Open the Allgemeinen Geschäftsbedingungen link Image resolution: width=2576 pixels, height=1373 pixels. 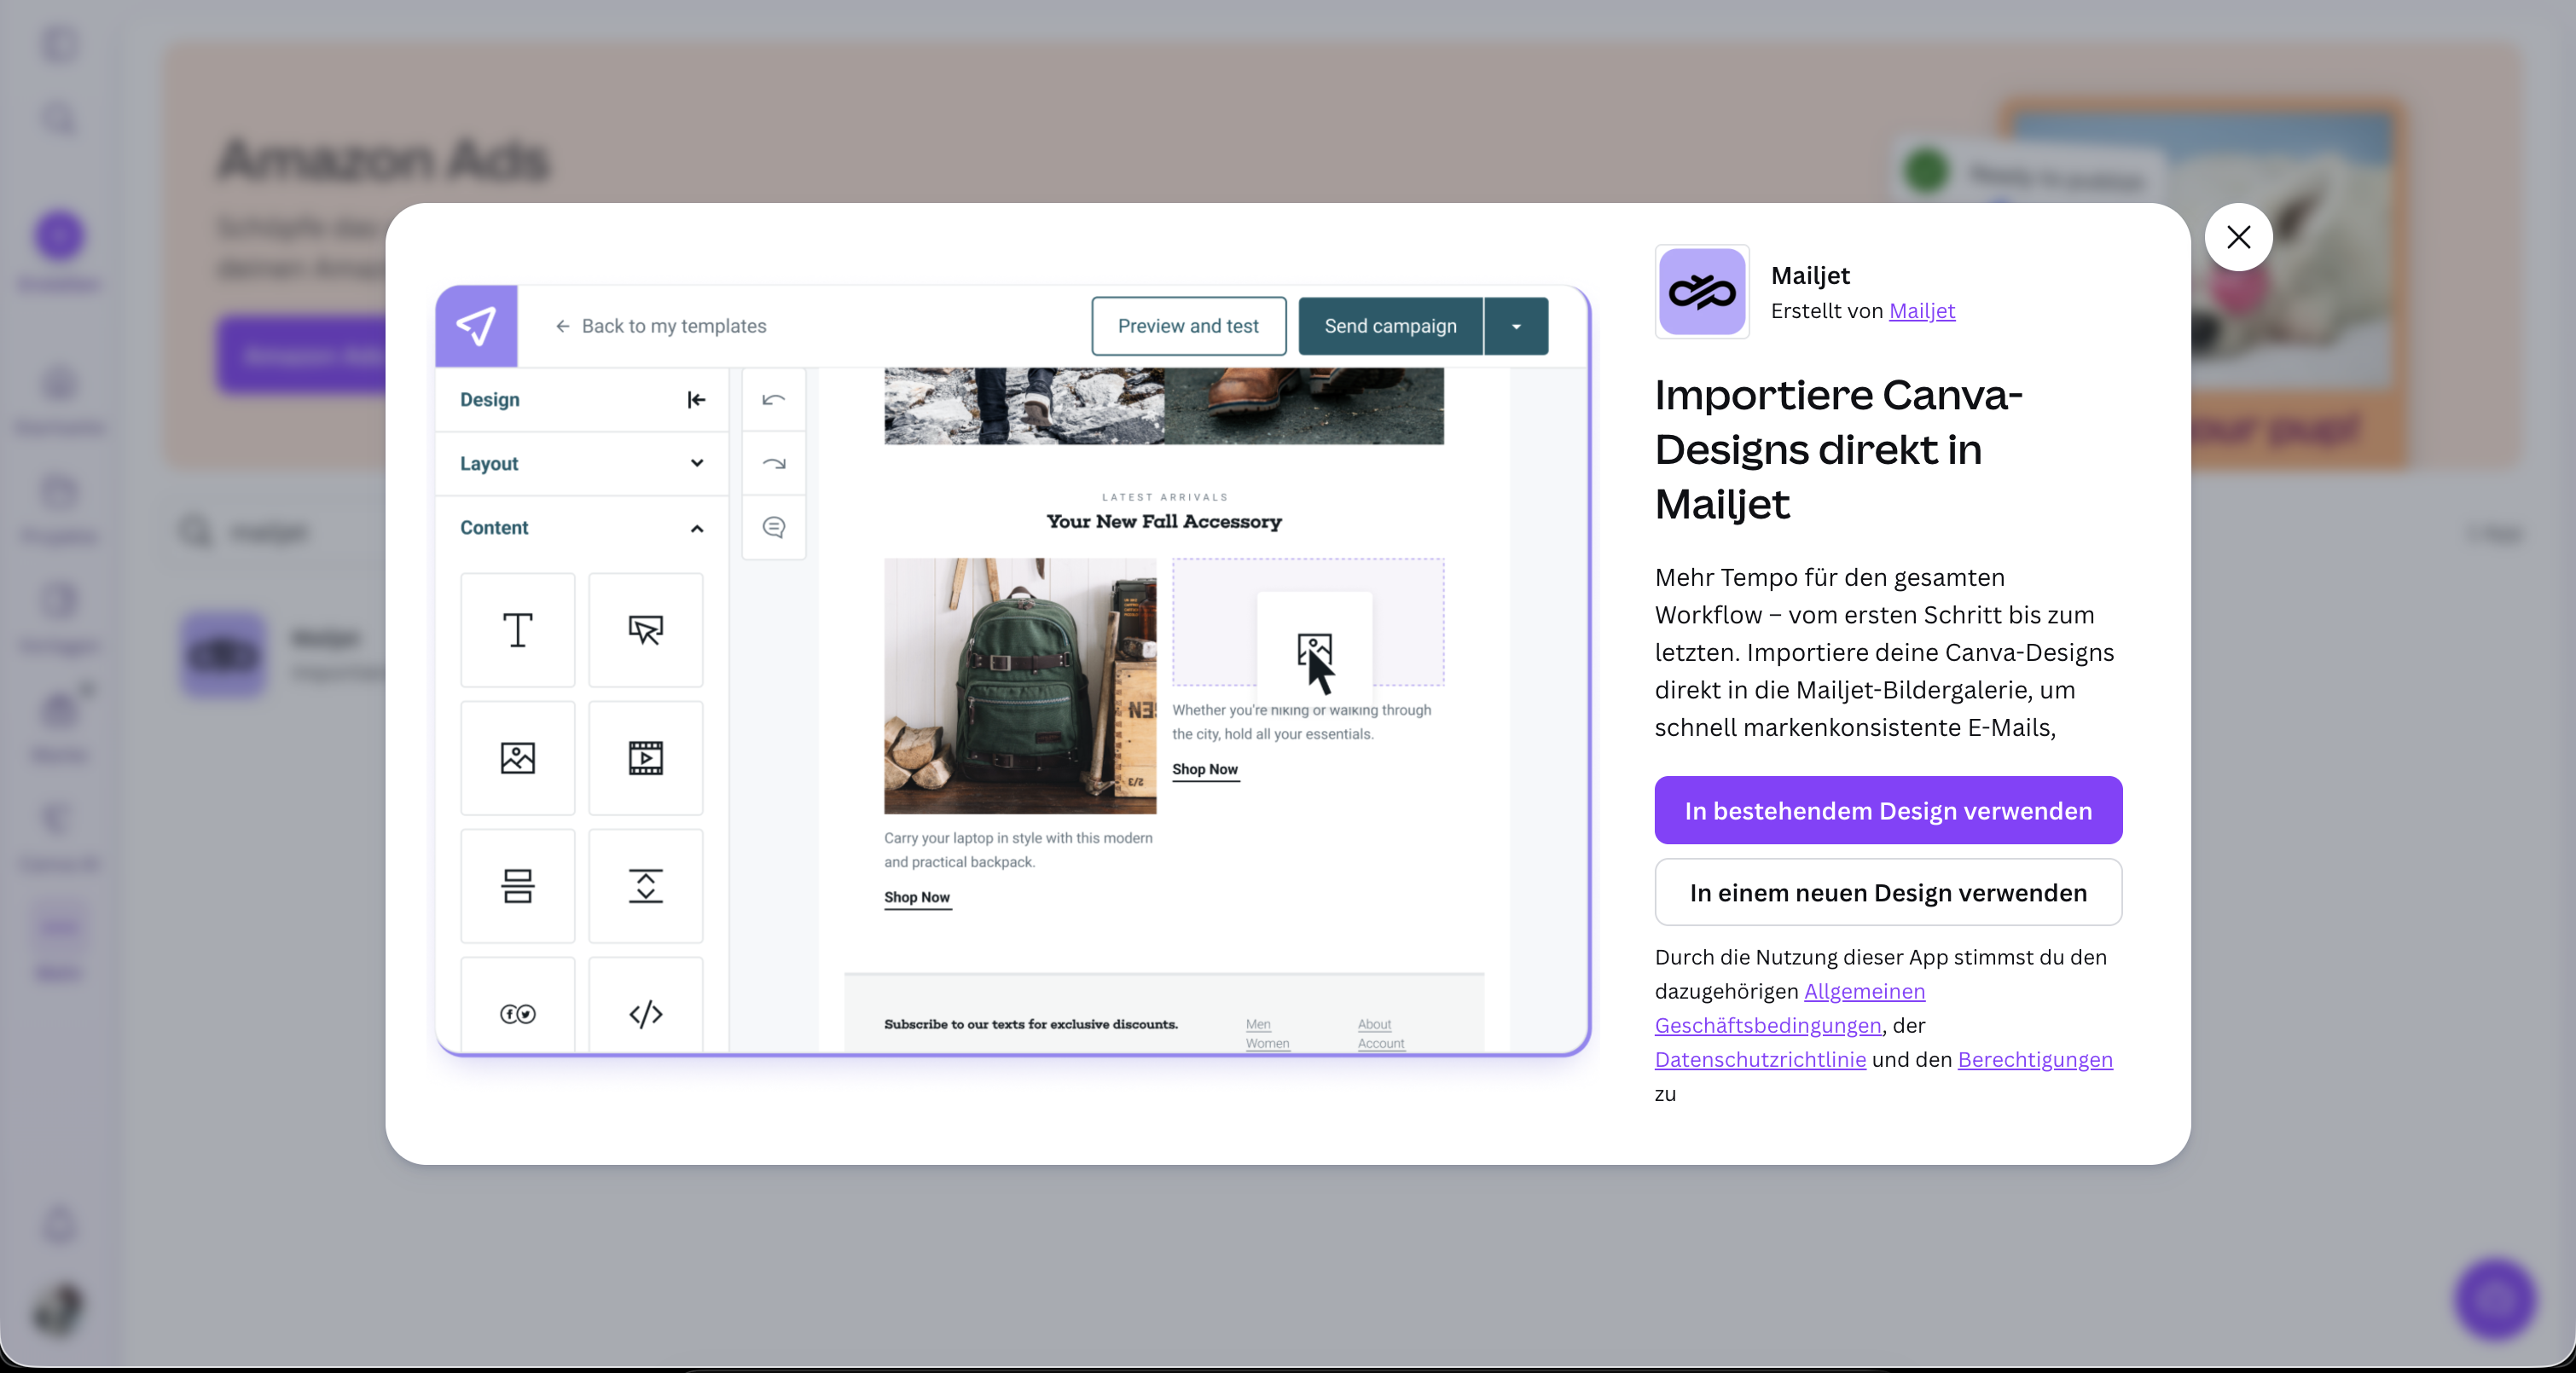(x=1790, y=1008)
